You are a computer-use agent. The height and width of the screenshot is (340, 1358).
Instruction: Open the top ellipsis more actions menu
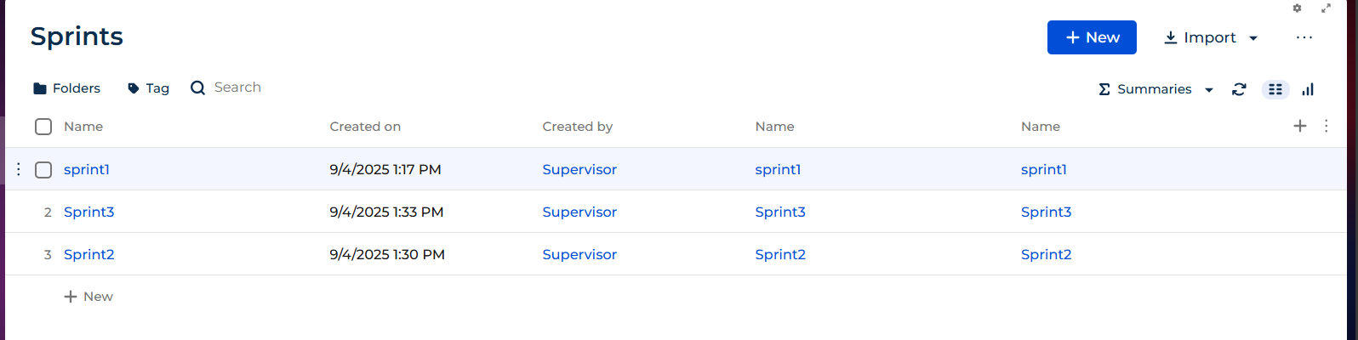[x=1304, y=37]
